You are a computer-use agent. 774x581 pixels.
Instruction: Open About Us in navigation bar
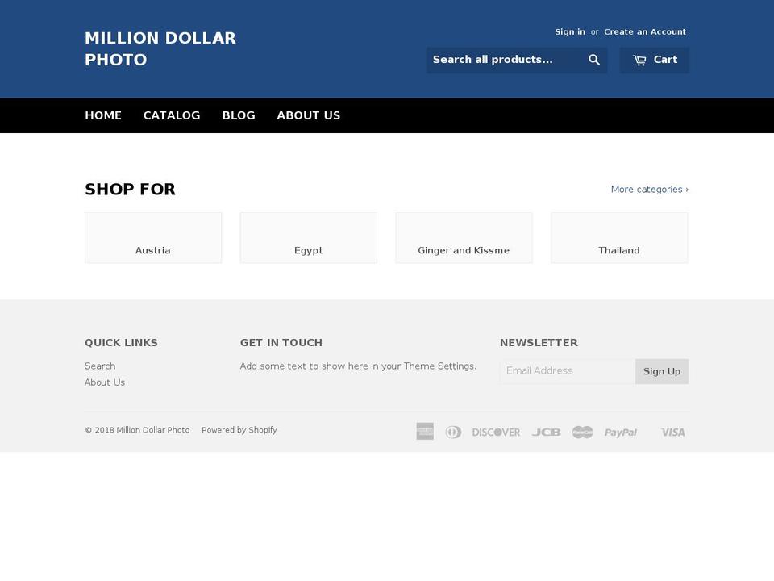point(309,115)
